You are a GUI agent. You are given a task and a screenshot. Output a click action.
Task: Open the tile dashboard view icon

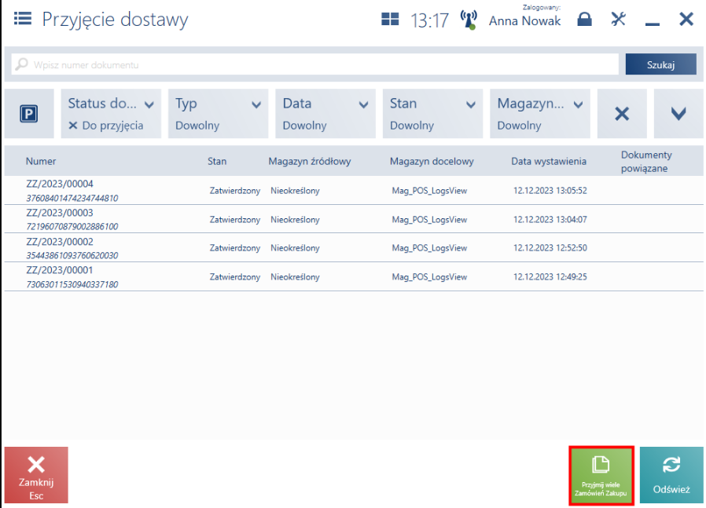(x=390, y=20)
